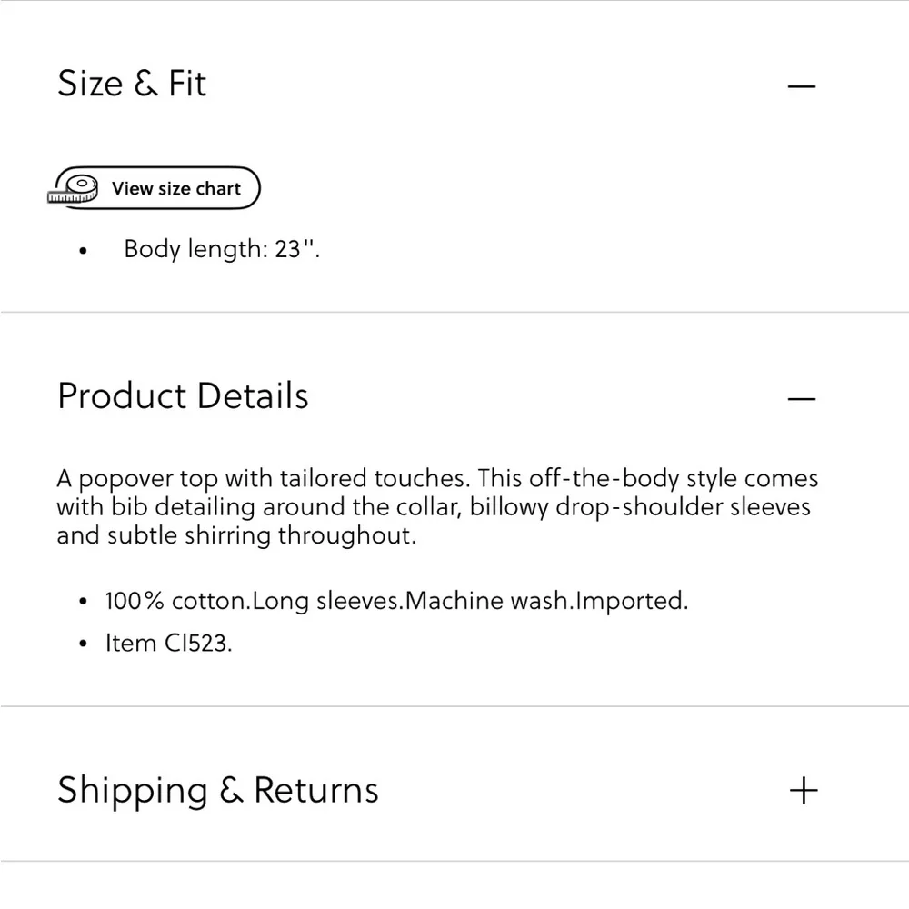
Task: Click the Body length: 23" text
Action: click(x=222, y=249)
